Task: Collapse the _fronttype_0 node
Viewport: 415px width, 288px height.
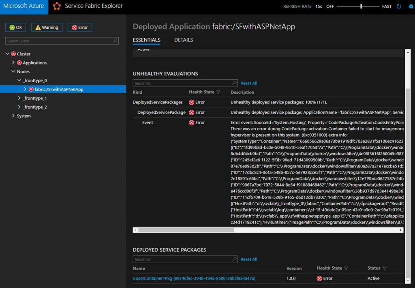Action: [x=19, y=80]
